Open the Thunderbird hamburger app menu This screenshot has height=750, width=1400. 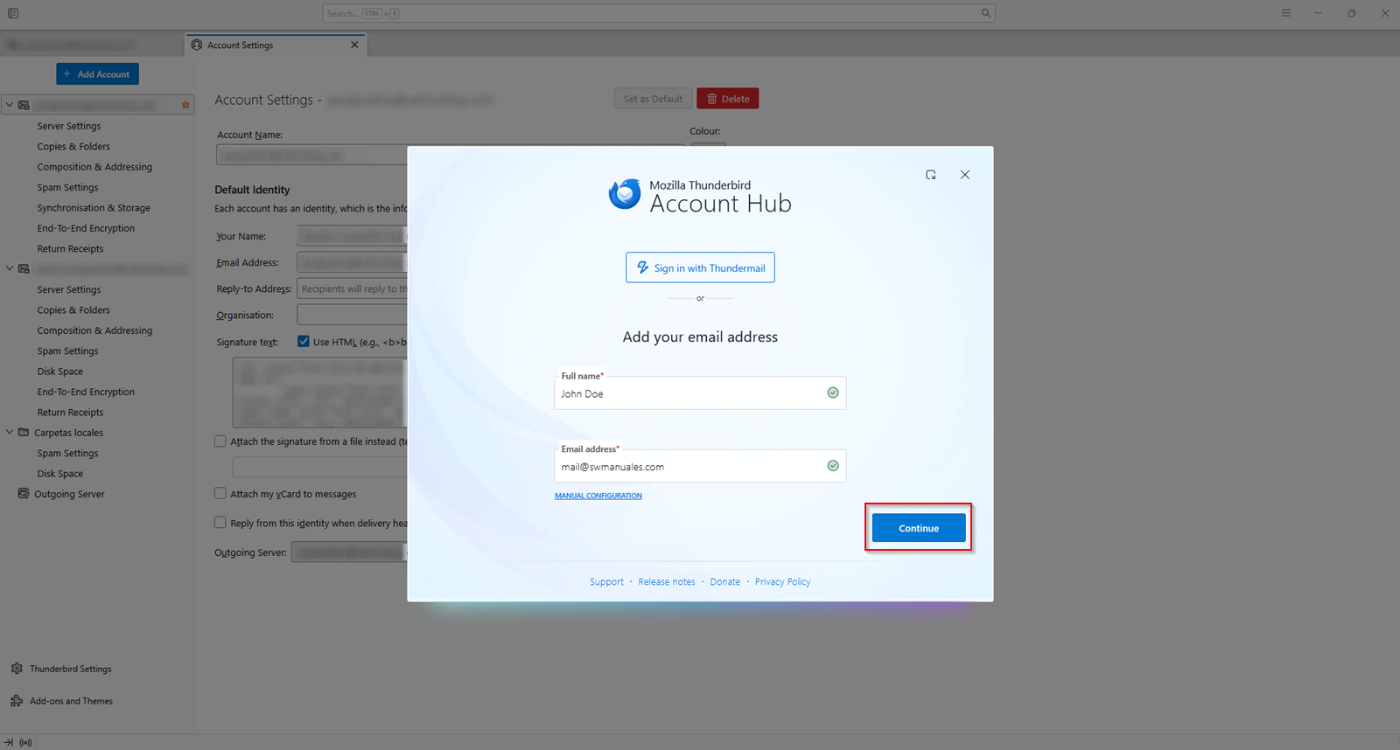(1285, 13)
